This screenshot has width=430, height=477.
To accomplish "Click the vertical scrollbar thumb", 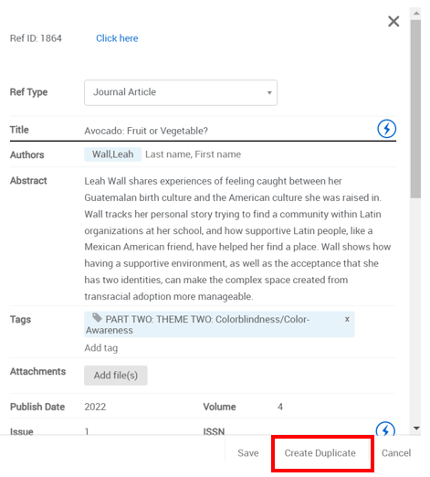I will click(415, 109).
